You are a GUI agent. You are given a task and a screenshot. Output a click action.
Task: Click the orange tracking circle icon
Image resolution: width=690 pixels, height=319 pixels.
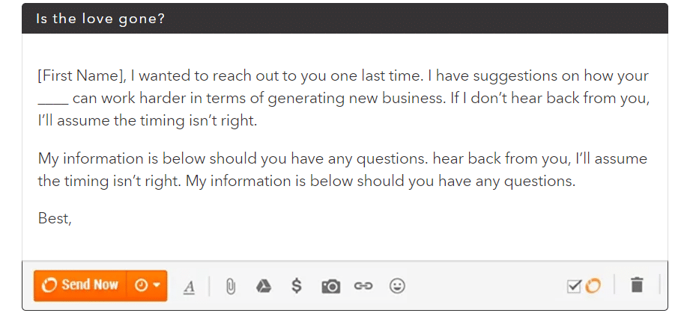593,286
